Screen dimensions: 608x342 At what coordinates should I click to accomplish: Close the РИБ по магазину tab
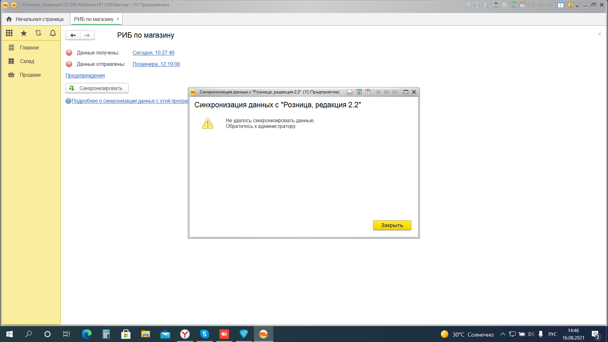coord(118,19)
